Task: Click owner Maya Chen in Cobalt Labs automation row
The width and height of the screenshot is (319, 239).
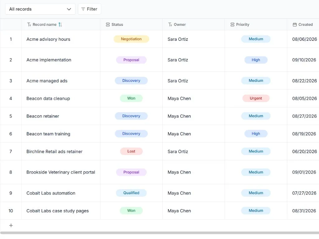Action: (x=179, y=193)
